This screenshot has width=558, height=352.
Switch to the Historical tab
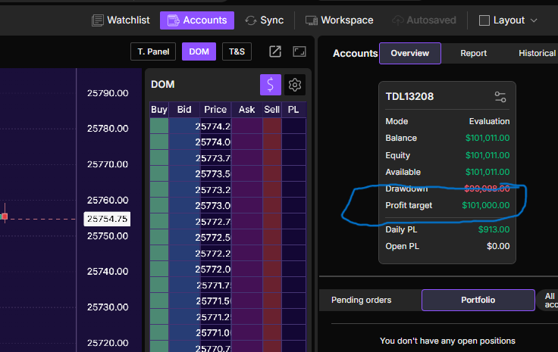[x=537, y=53]
